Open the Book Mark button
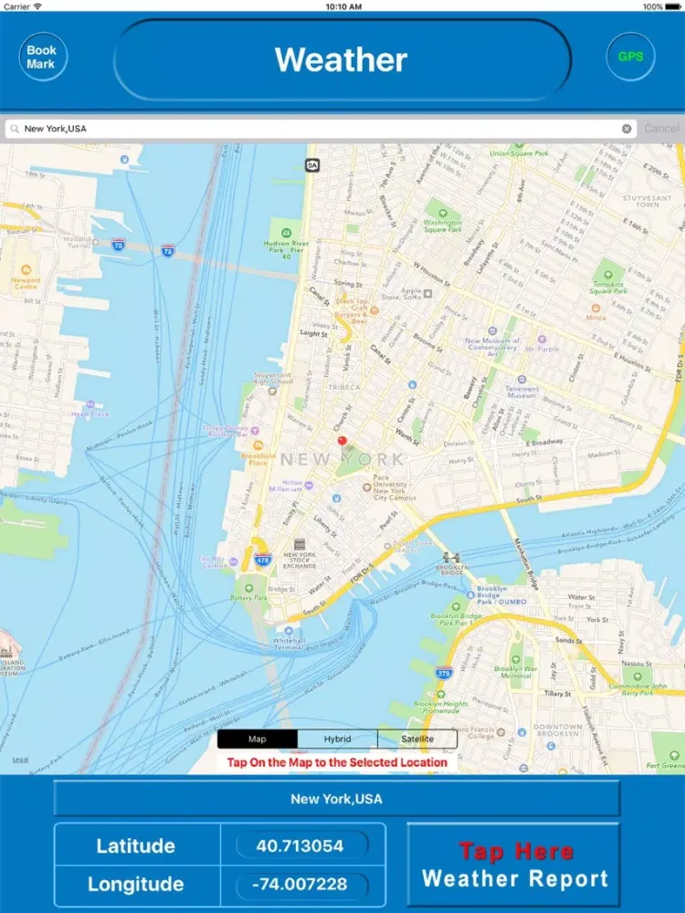Screen dimensions: 685x913 (x=43, y=57)
